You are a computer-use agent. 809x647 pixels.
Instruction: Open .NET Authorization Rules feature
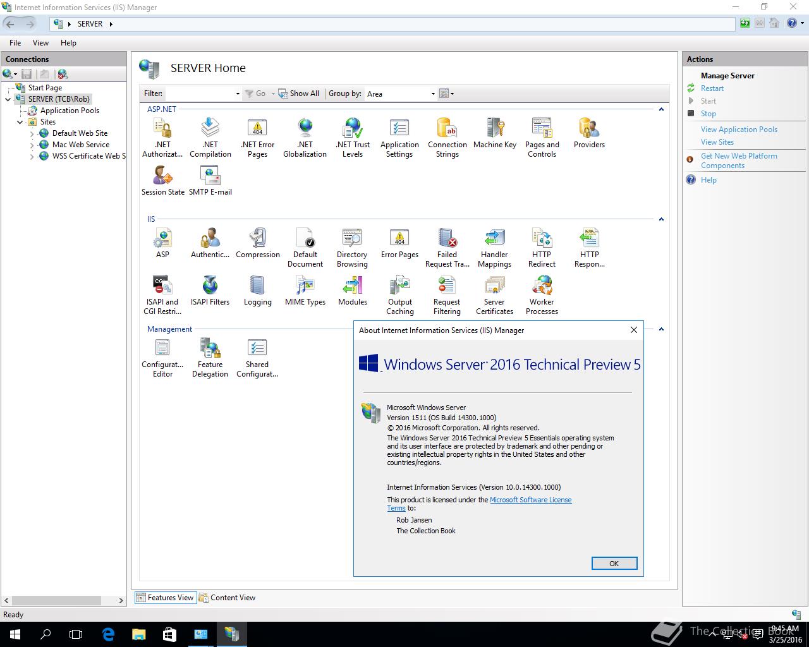click(x=162, y=137)
